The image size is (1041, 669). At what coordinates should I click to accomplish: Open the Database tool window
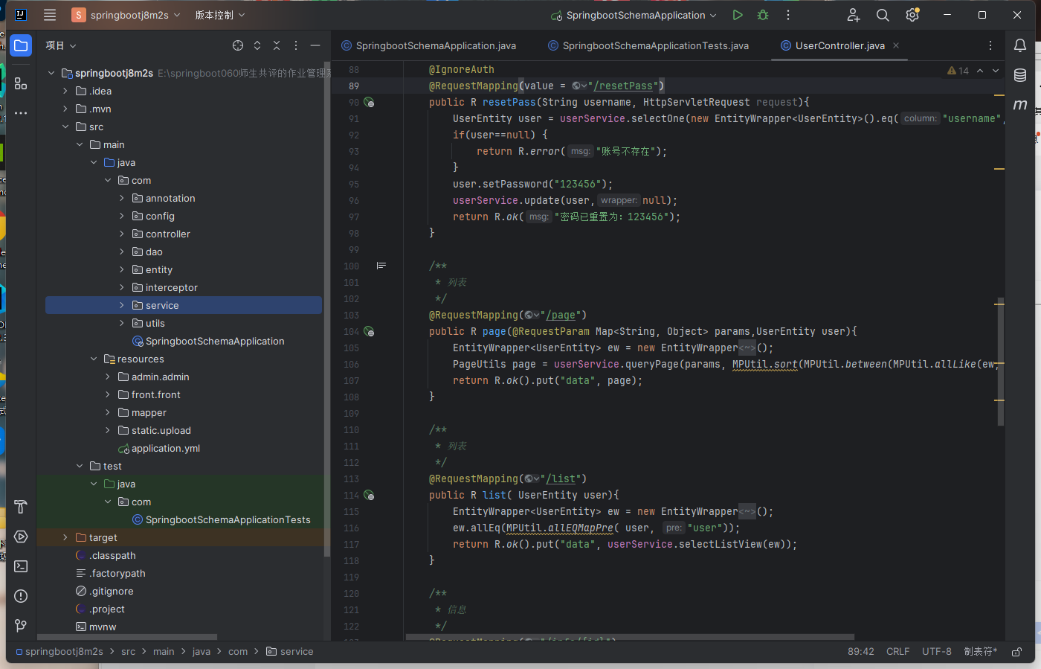coord(1019,74)
